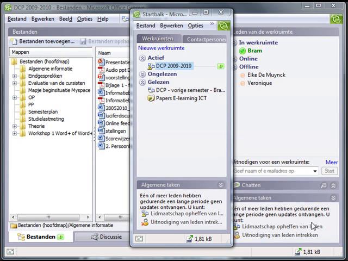The image size is (348, 261).
Task: Click 28052010 Word file icon
Action: 101,108
